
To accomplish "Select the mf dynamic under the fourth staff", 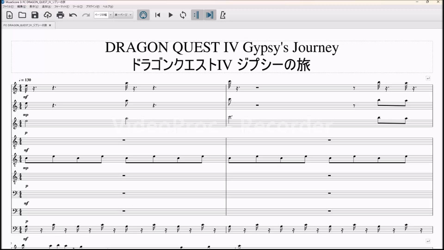I will (x=26, y=150).
